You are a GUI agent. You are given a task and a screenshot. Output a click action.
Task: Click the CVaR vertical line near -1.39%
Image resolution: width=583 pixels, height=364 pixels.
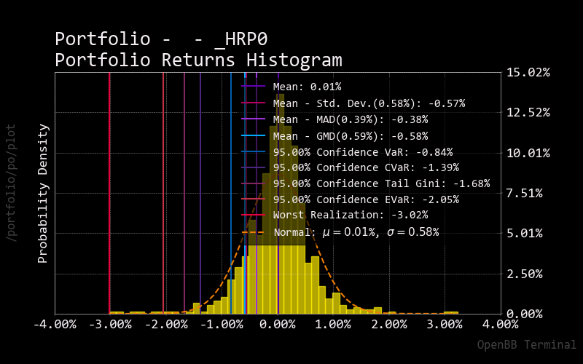point(200,193)
